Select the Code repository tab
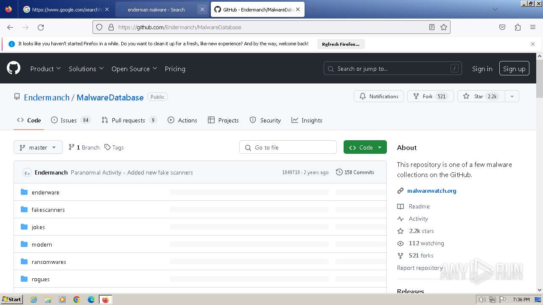Screen dimensions: 543x305 tap(29, 120)
